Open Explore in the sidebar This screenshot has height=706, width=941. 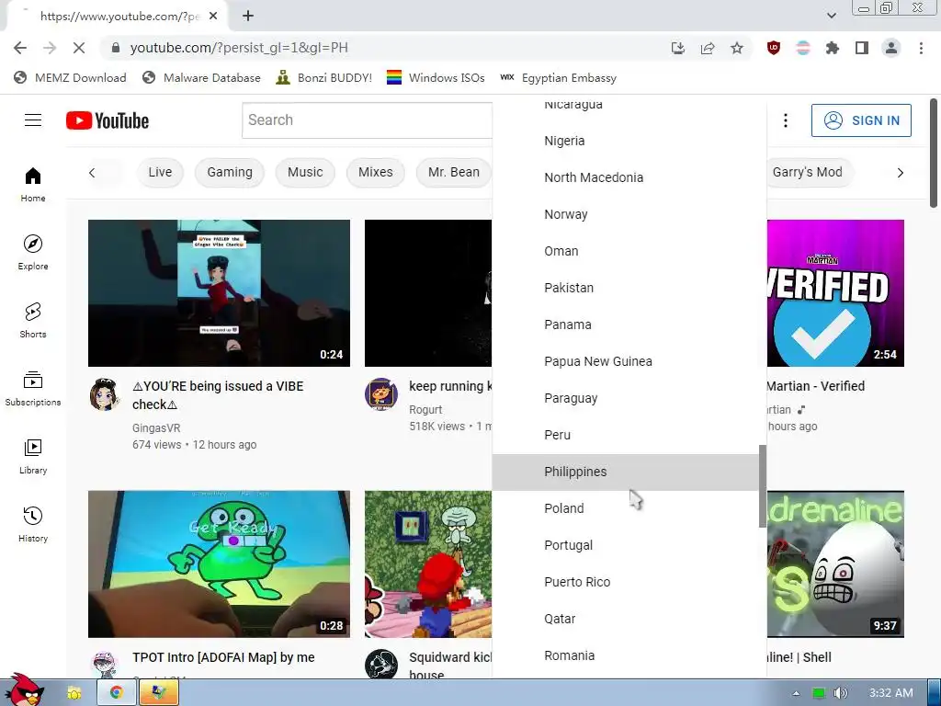(33, 253)
